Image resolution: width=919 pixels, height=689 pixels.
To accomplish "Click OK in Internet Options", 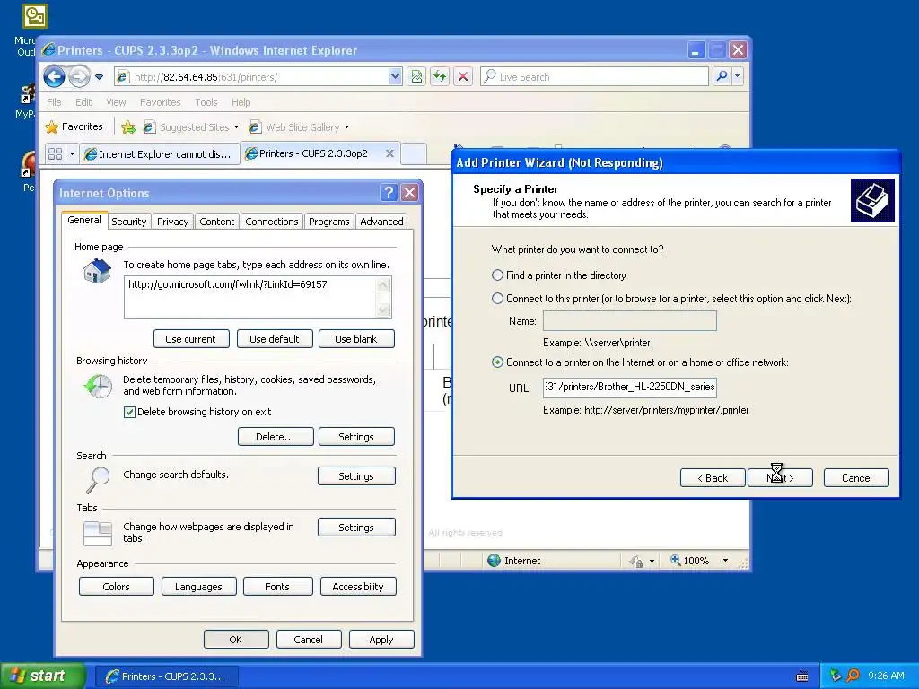I will point(236,639).
